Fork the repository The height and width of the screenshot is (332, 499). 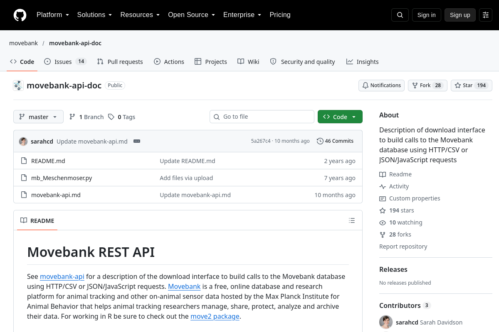tap(427, 85)
